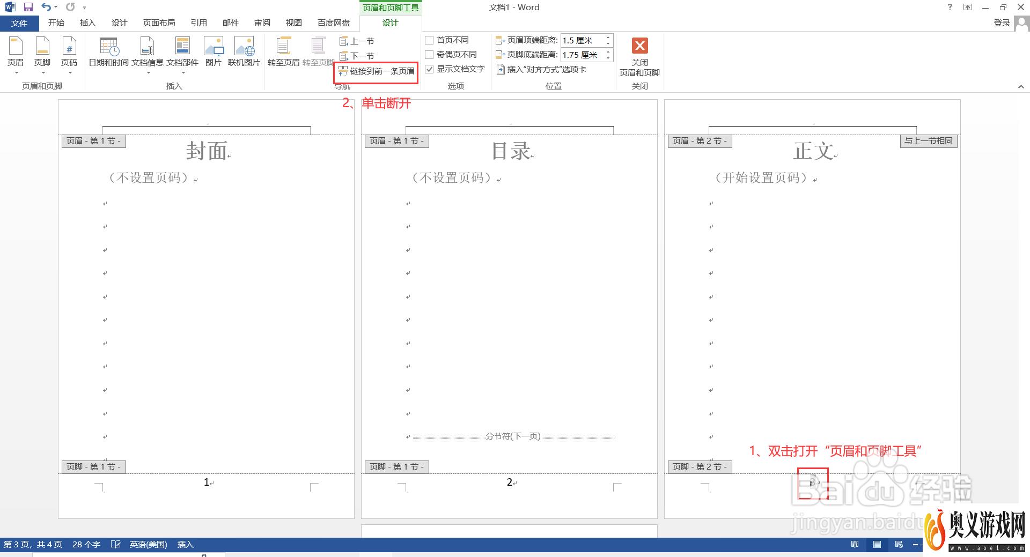This screenshot has height=557, width=1030.
Task: Click Insert Alignment Tab (插入"对齐方式"选项卡)
Action: (x=541, y=69)
